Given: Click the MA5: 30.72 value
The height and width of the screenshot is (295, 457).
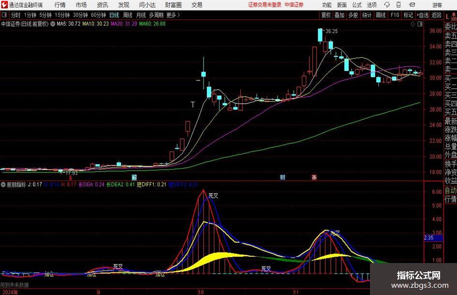Looking at the screenshot, I should (68, 24).
